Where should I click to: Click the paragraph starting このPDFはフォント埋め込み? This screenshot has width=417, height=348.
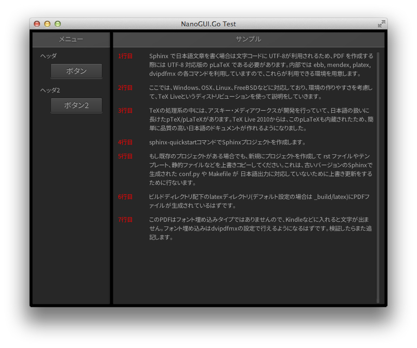(260, 229)
